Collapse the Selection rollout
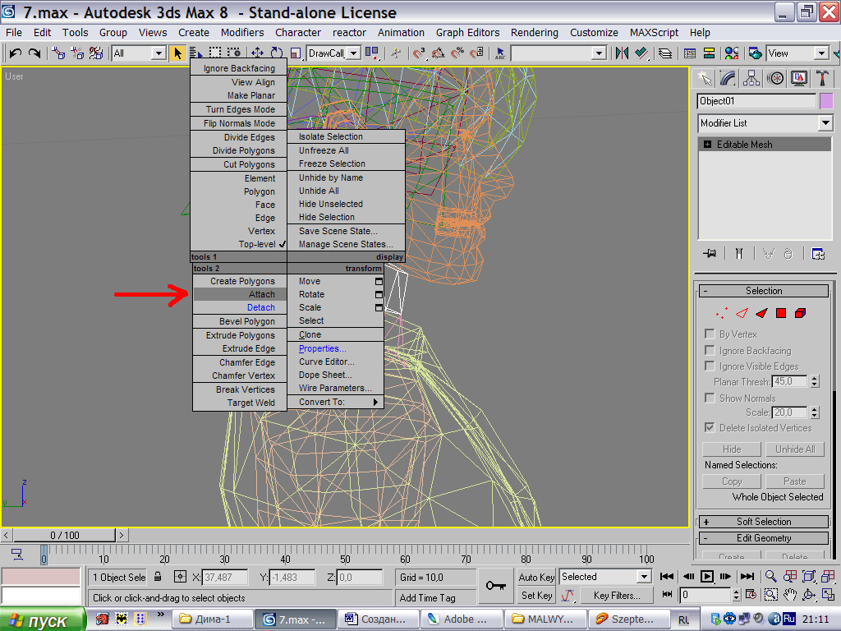The image size is (841, 631). pos(764,291)
